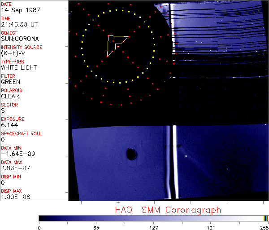Select the date value 14 Sep 1987
269x230 pixels.
point(18,10)
